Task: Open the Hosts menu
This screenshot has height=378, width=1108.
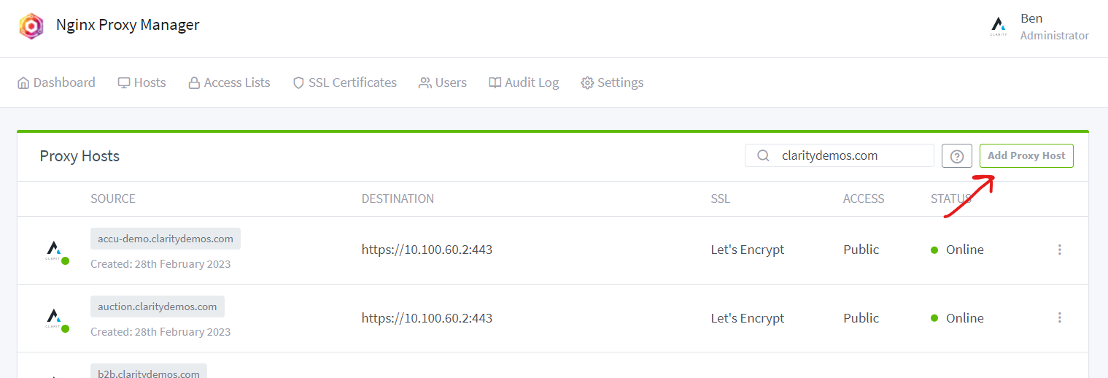Action: point(142,82)
